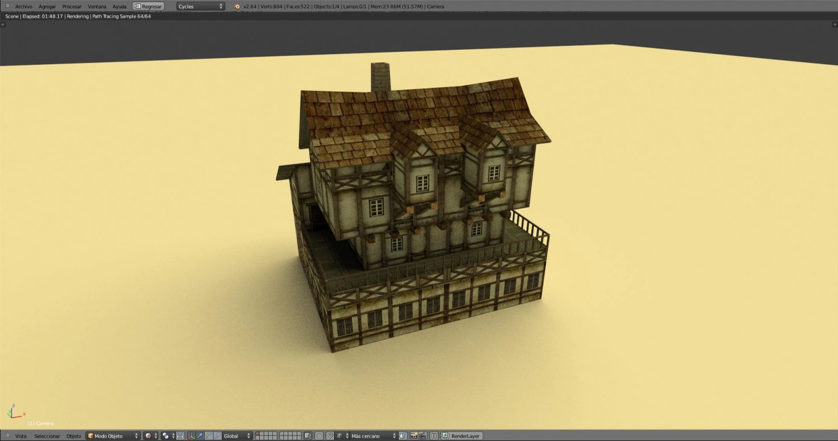Toggle the 3D manipulator widget icon
This screenshot has height=441, width=838.
pyautogui.click(x=191, y=436)
